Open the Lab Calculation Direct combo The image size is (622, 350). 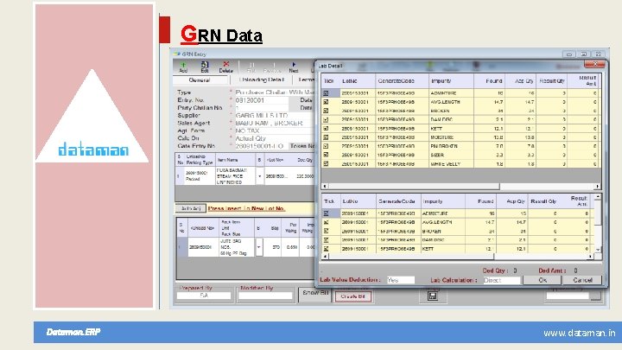click(501, 280)
